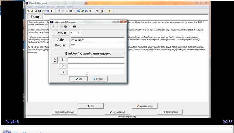The image size is (234, 133).
Task: Click the Βοήθεια help button beside OK
Action: click(x=98, y=79)
